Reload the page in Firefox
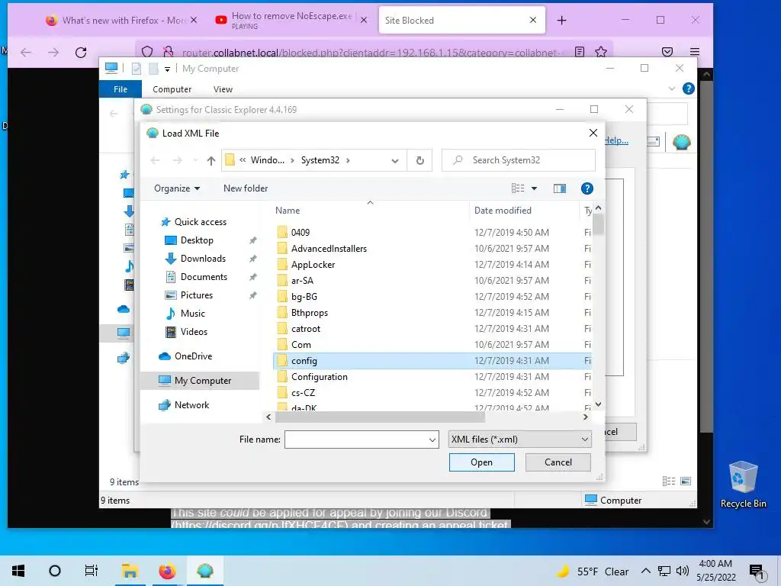Image resolution: width=781 pixels, height=586 pixels. tap(81, 53)
